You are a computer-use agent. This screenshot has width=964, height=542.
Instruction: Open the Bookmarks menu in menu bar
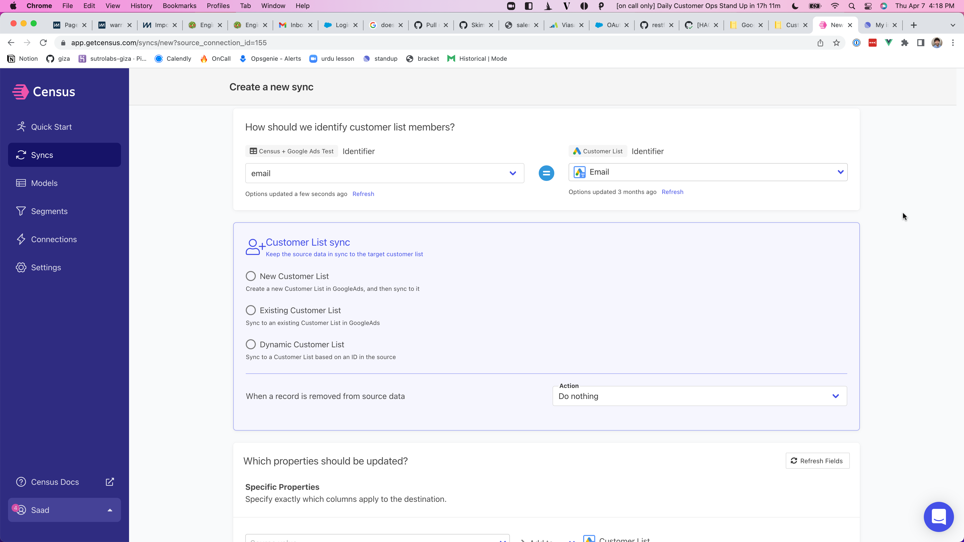pos(179,6)
